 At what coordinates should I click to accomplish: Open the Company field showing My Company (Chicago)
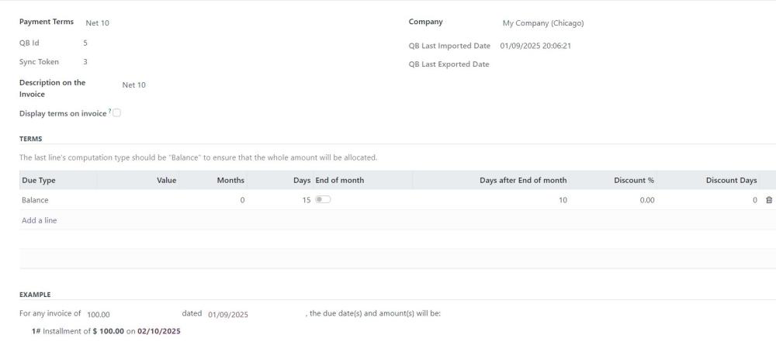pyautogui.click(x=543, y=23)
